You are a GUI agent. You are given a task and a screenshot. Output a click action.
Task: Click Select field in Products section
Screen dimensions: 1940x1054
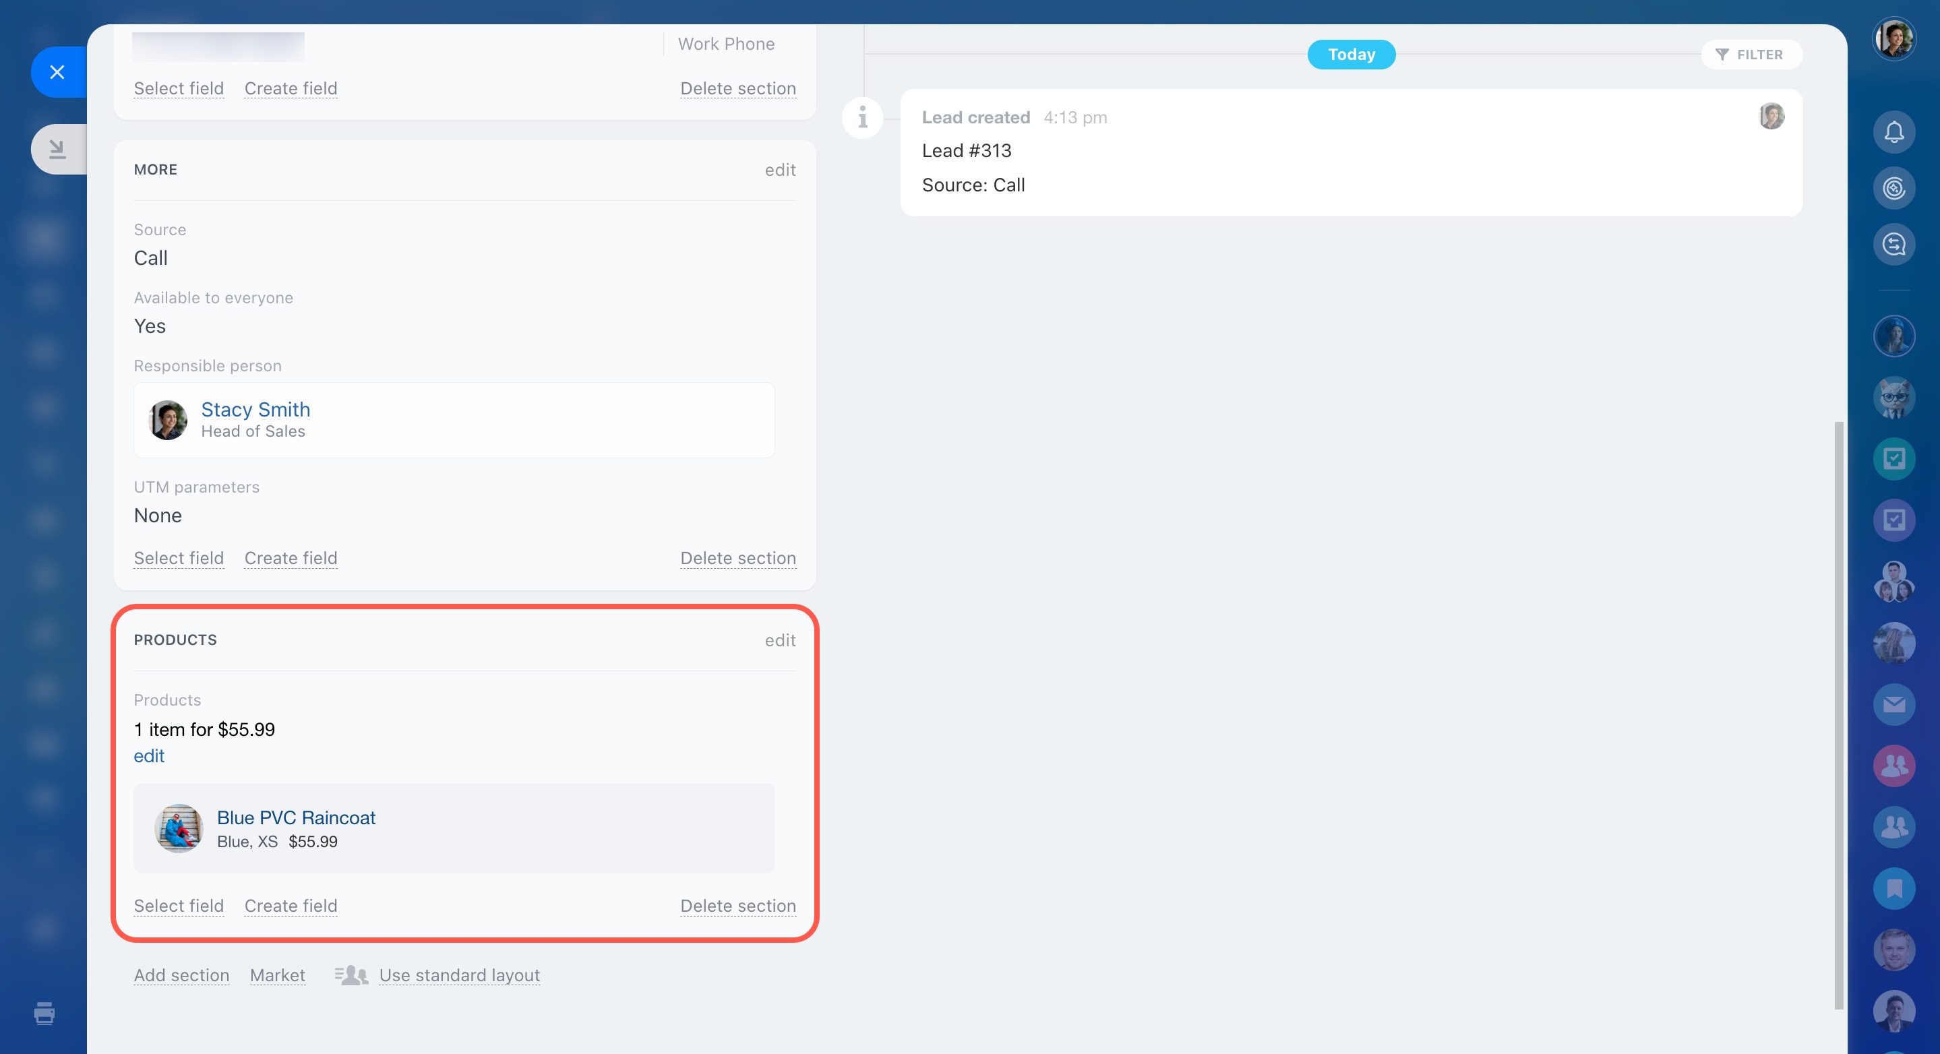179,906
